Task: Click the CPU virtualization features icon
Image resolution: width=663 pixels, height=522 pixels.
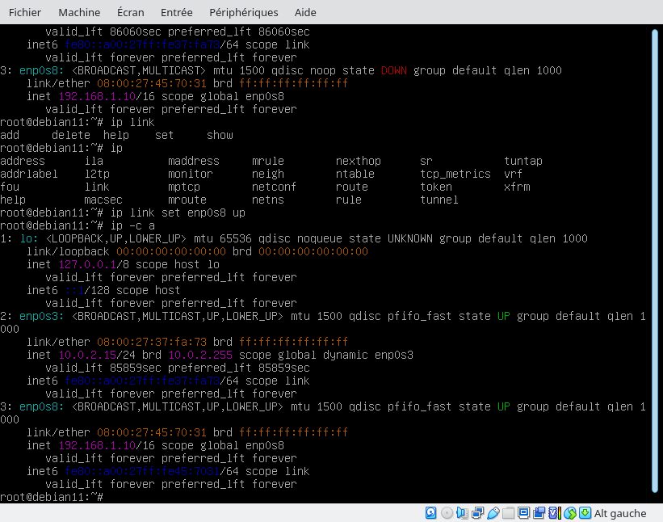Action: 554,513
